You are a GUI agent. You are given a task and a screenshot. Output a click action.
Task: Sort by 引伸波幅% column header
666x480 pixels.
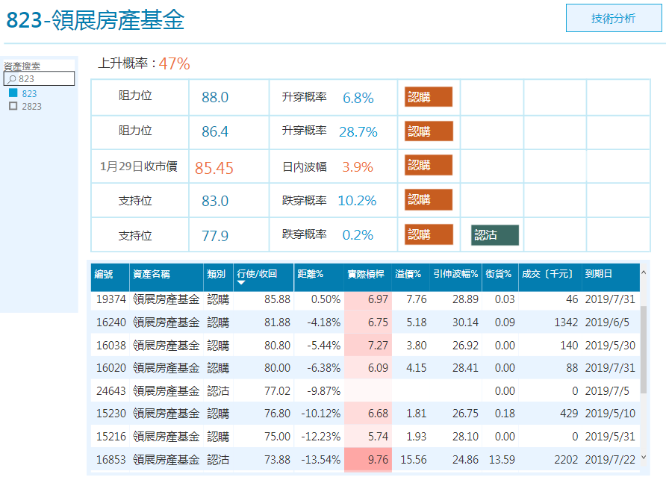455,277
